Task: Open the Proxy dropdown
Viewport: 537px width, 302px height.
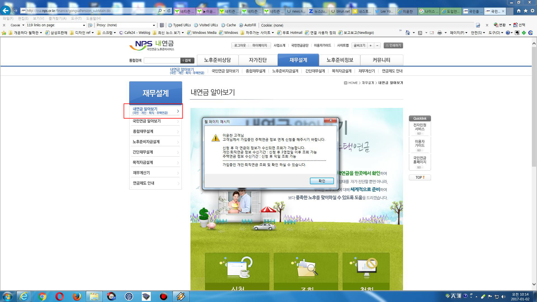Action: (x=154, y=25)
